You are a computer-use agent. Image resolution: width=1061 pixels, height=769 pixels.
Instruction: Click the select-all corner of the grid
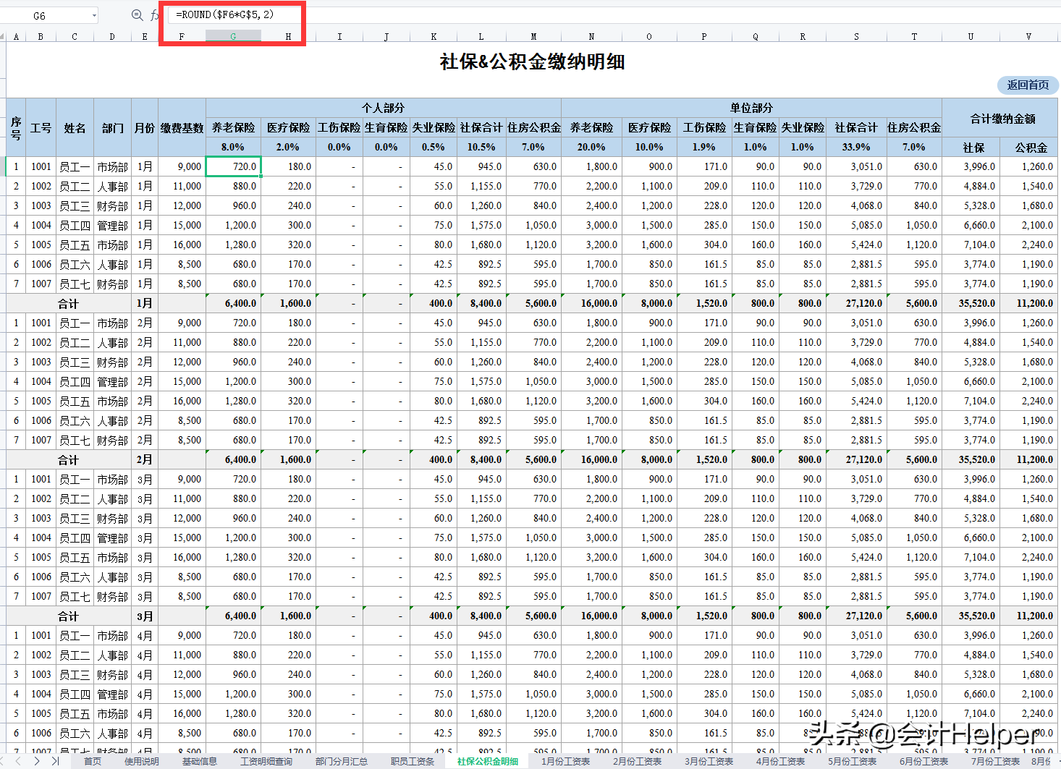tap(3, 36)
